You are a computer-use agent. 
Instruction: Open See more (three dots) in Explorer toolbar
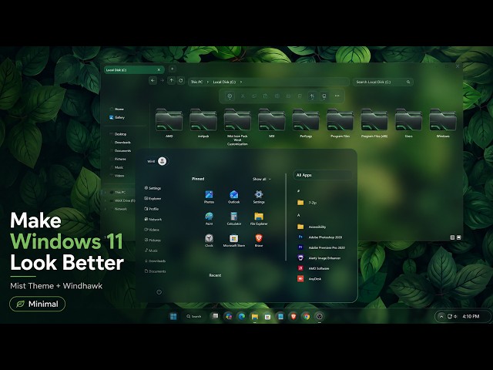point(337,96)
